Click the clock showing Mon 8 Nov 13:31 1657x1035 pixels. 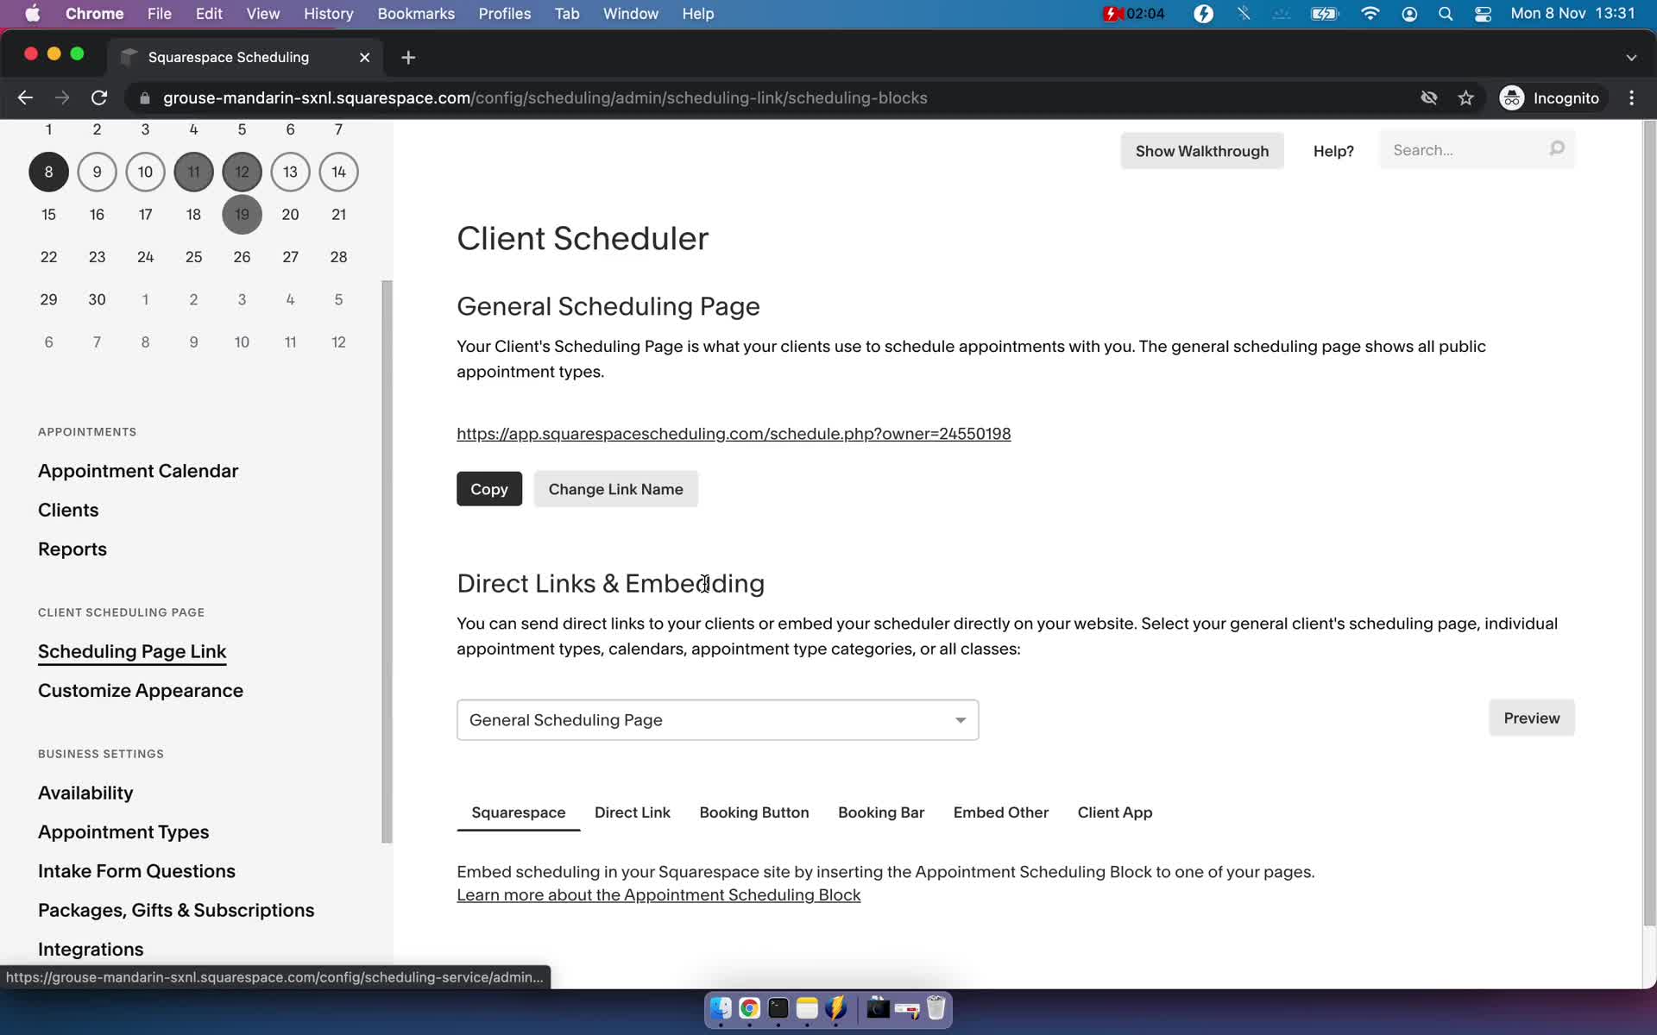[x=1572, y=14]
